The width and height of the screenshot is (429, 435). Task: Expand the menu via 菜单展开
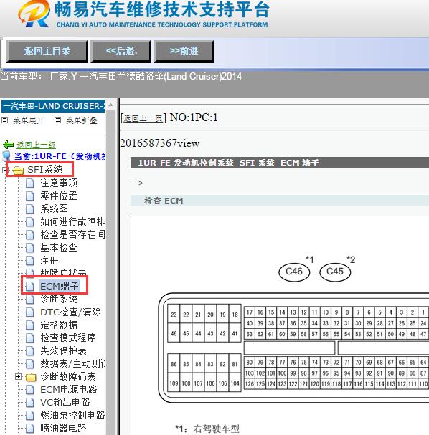pos(28,120)
